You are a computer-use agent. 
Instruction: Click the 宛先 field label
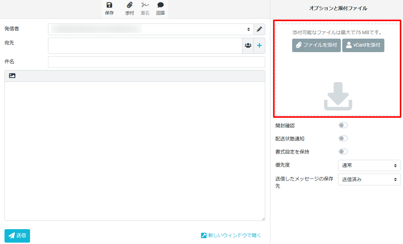point(9,43)
